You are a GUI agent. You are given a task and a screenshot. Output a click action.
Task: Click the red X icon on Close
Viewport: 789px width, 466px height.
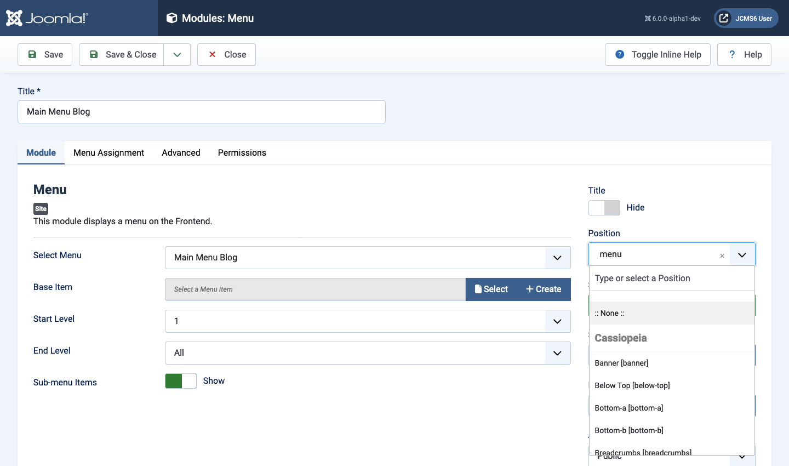tap(212, 54)
